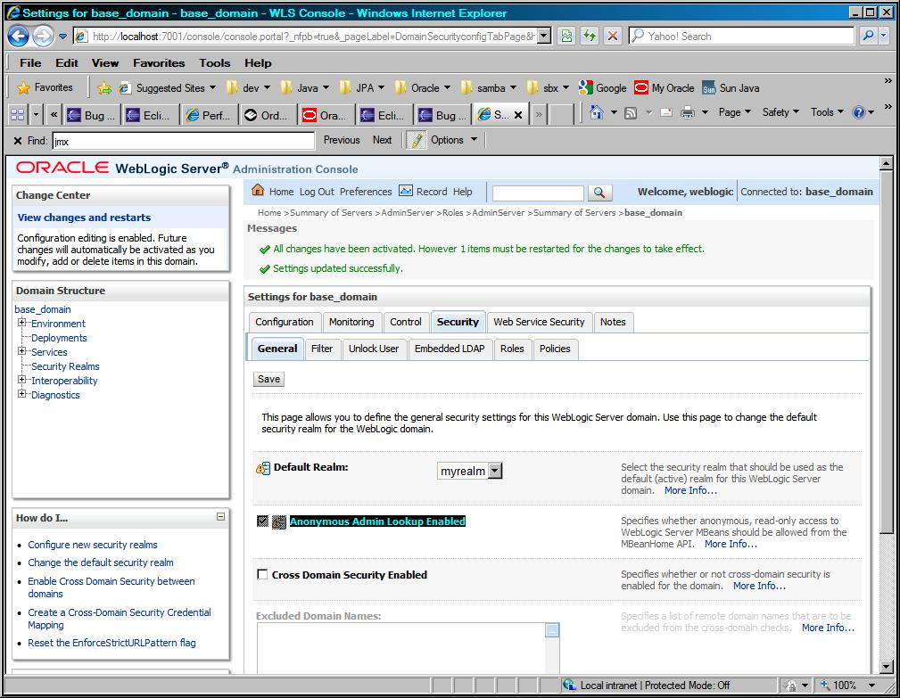The image size is (900, 698).
Task: Open the Safety menu dropdown
Action: (x=780, y=112)
